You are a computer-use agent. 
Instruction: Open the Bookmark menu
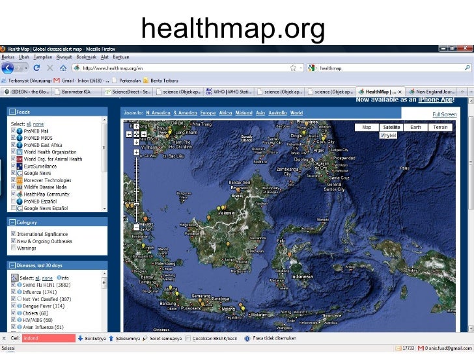click(x=87, y=57)
